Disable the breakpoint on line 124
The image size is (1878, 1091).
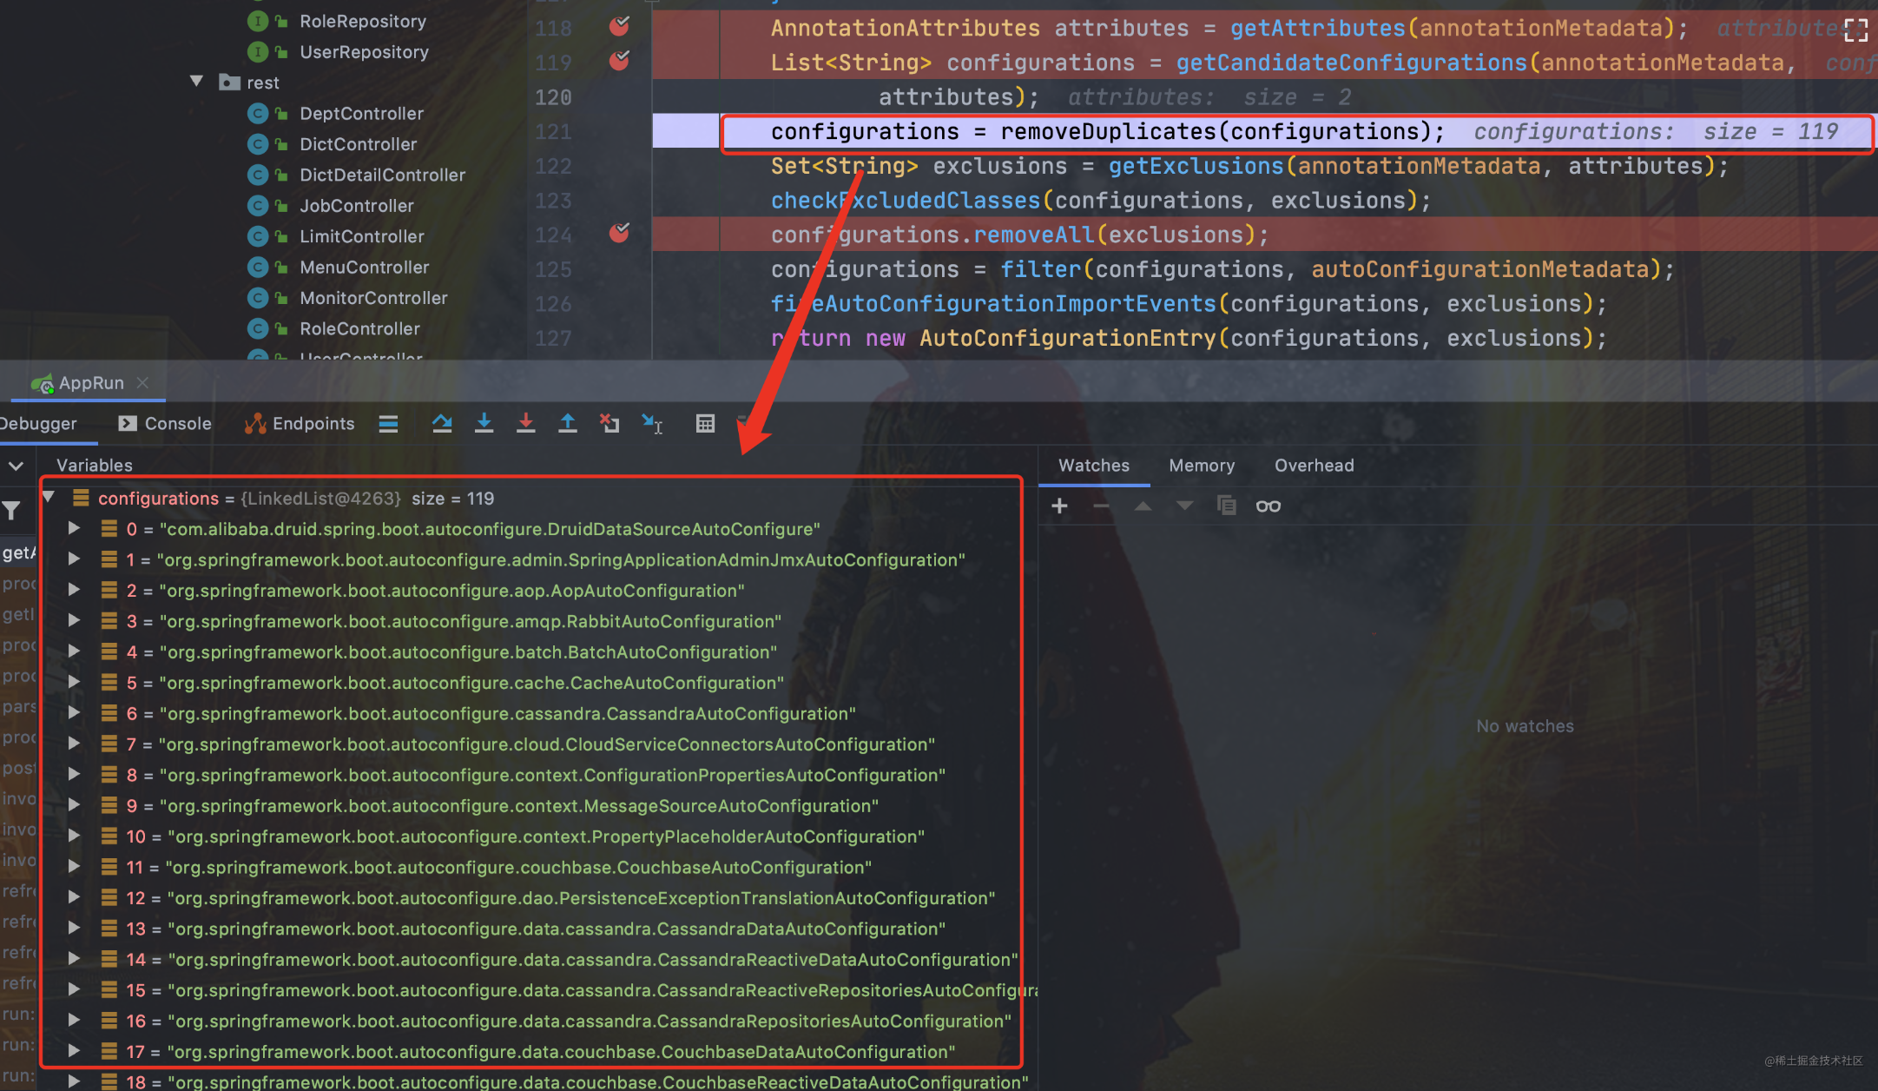click(619, 233)
